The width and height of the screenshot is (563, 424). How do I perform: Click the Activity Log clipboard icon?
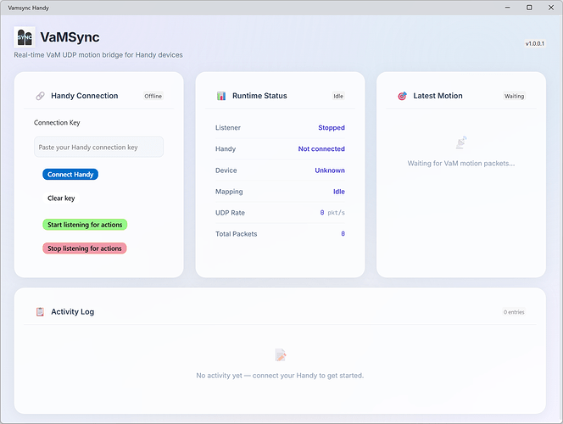(x=40, y=311)
